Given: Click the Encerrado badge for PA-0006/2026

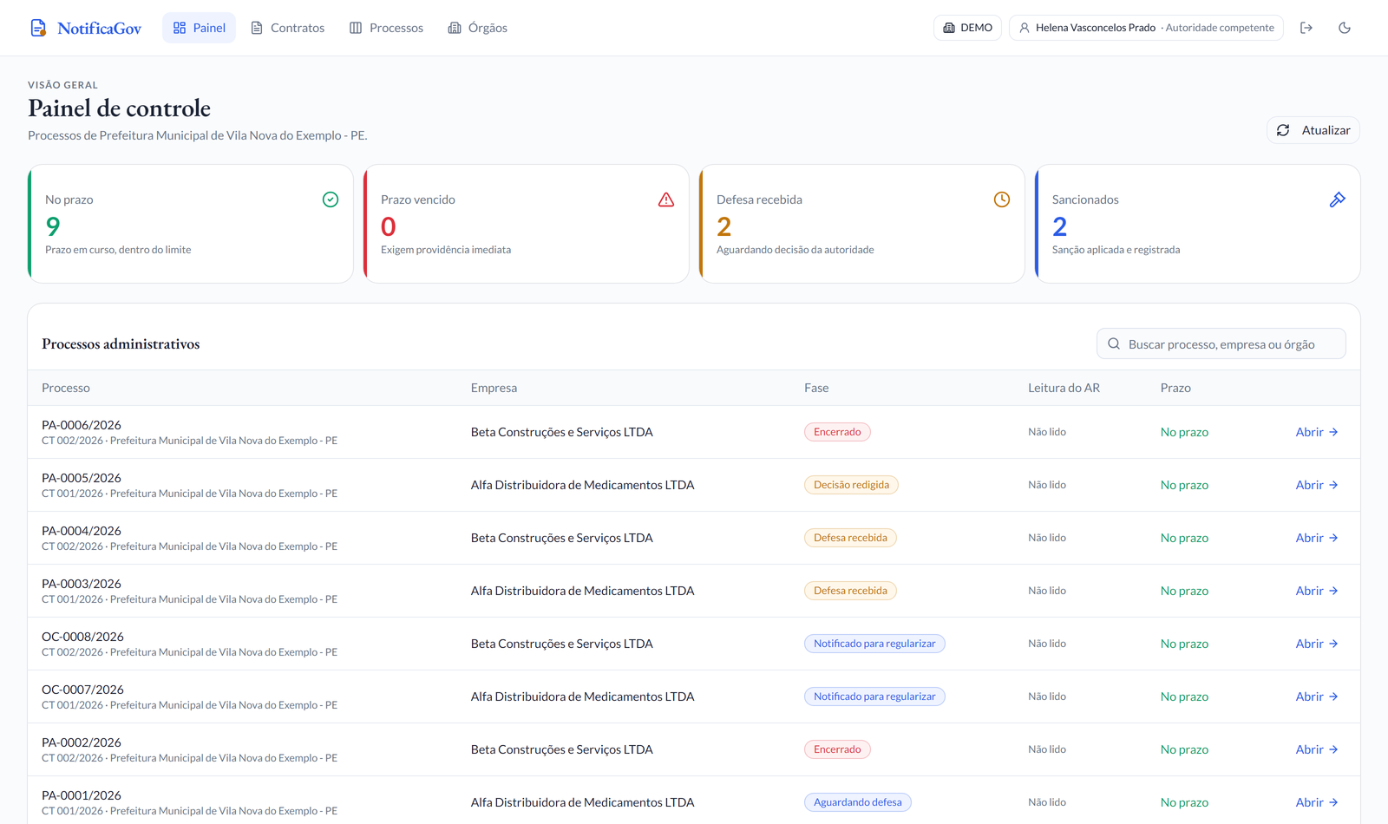Looking at the screenshot, I should pos(837,432).
